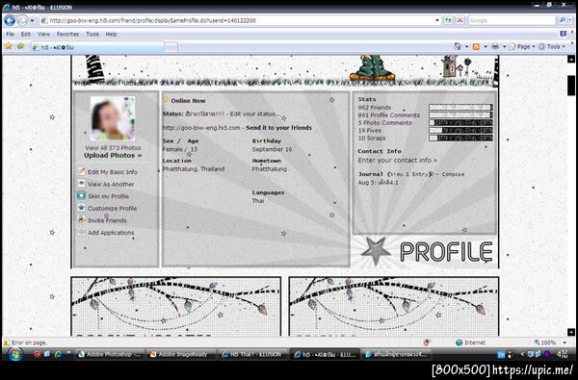The image size is (578, 380).
Task: Click the red Stop loading icon
Action: 460,20
